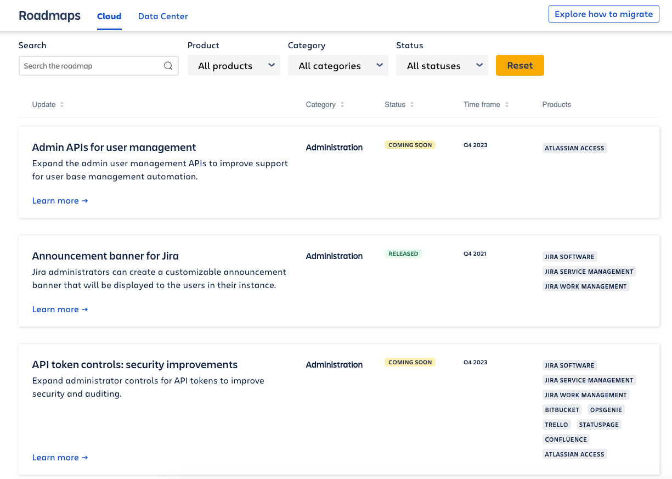Click Admin APIs for user management title
The width and height of the screenshot is (672, 479).
114,148
